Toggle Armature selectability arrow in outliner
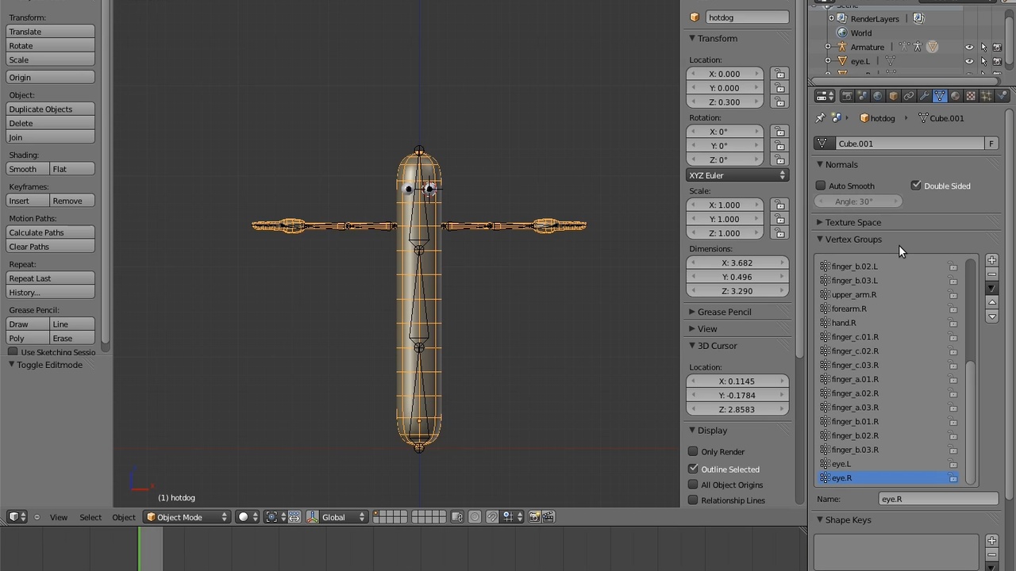Image resolution: width=1016 pixels, height=571 pixels. (x=983, y=48)
